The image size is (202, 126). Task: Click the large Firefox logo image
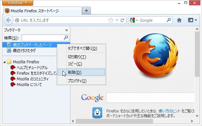click(156, 55)
